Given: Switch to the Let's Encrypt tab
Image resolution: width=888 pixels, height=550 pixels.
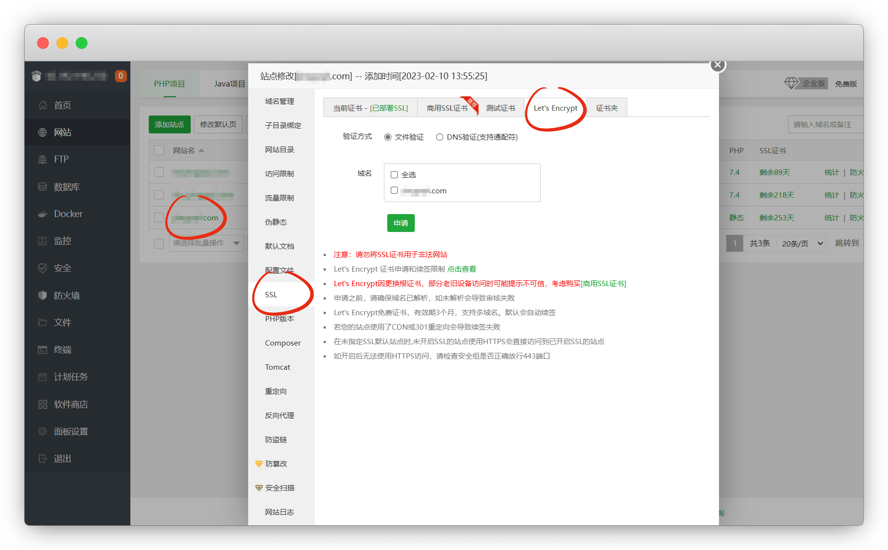Looking at the screenshot, I should click(x=555, y=108).
